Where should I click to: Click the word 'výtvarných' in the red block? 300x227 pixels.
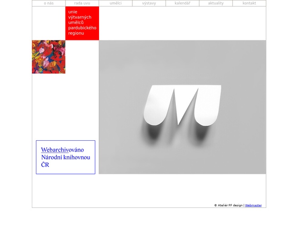point(80,17)
